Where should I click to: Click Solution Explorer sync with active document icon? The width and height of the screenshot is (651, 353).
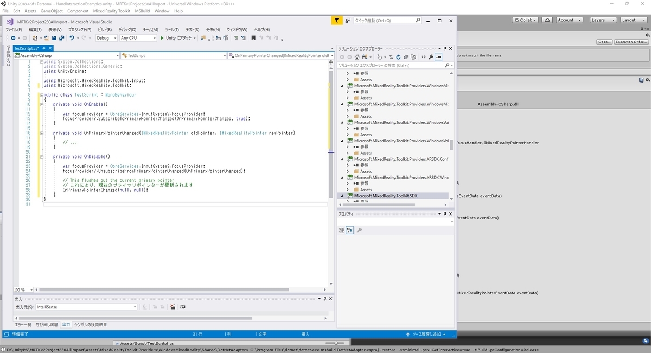pos(391,57)
